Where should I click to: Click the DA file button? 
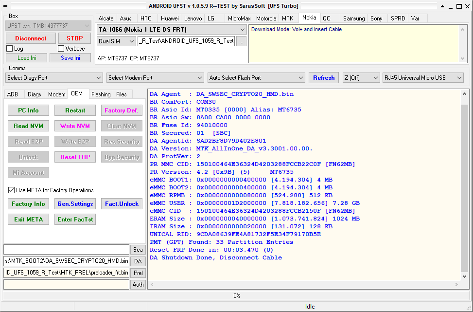(x=138, y=261)
